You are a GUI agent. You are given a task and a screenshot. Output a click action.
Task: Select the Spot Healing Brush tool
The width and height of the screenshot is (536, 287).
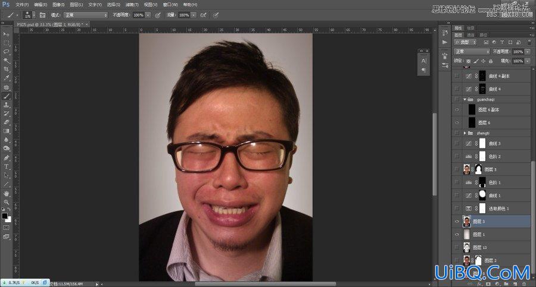(6, 87)
